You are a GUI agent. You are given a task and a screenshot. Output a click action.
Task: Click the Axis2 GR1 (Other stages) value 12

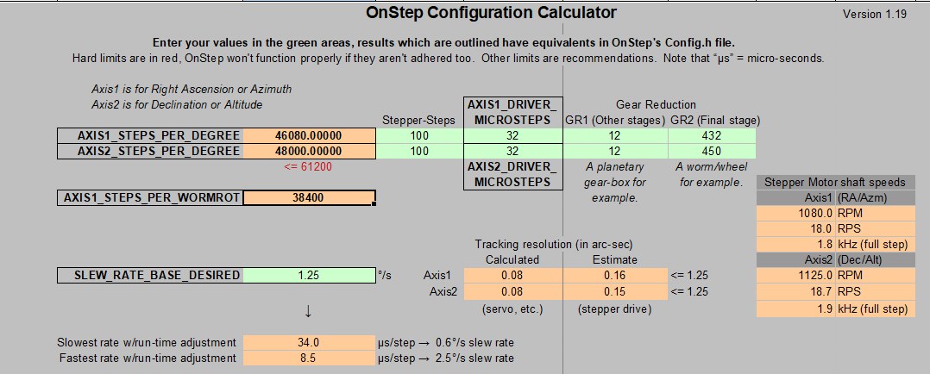[x=615, y=151]
